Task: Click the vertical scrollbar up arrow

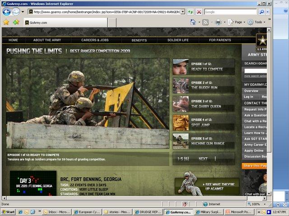Action: point(269,30)
